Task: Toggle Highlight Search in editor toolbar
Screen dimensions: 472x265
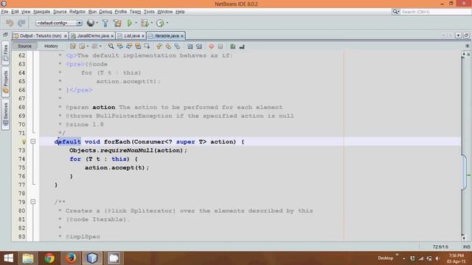Action: click(138, 46)
